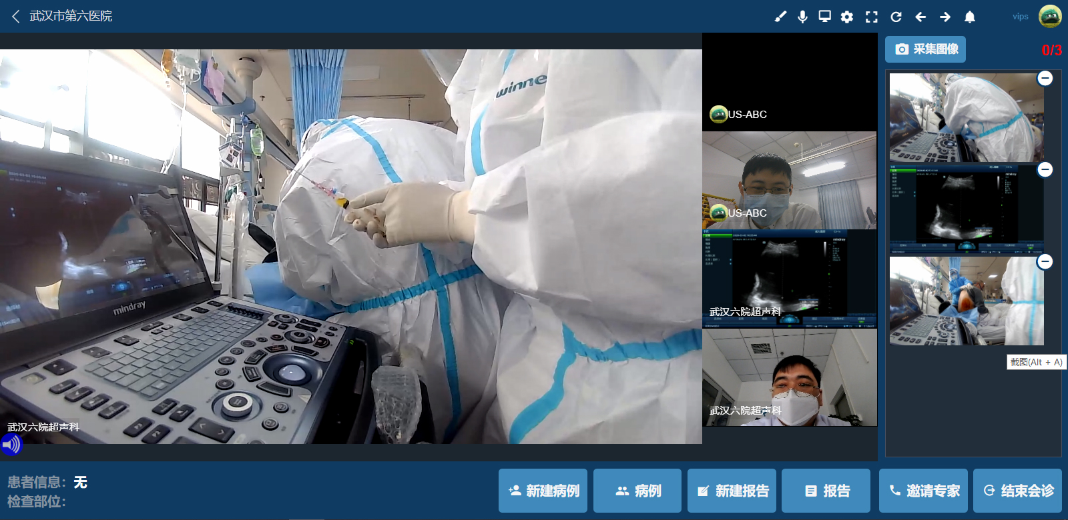
Task: Open the 报告 reports list
Action: coord(826,491)
